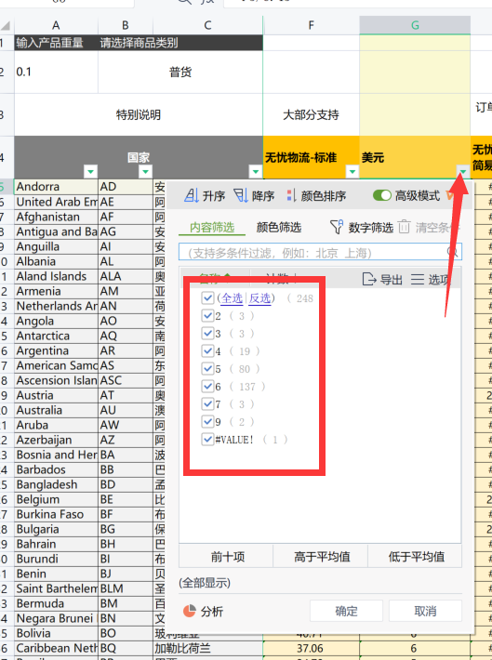Toggle 高级模式 advanced mode switch

click(382, 195)
